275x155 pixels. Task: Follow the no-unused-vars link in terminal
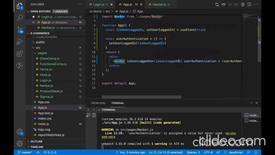(230, 133)
